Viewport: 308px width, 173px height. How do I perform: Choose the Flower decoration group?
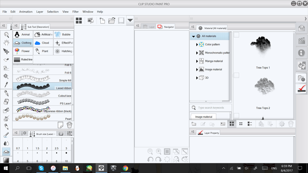click(x=23, y=51)
